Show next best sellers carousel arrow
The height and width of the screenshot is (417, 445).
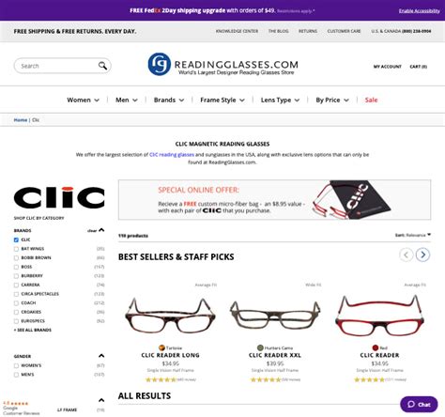pos(422,255)
